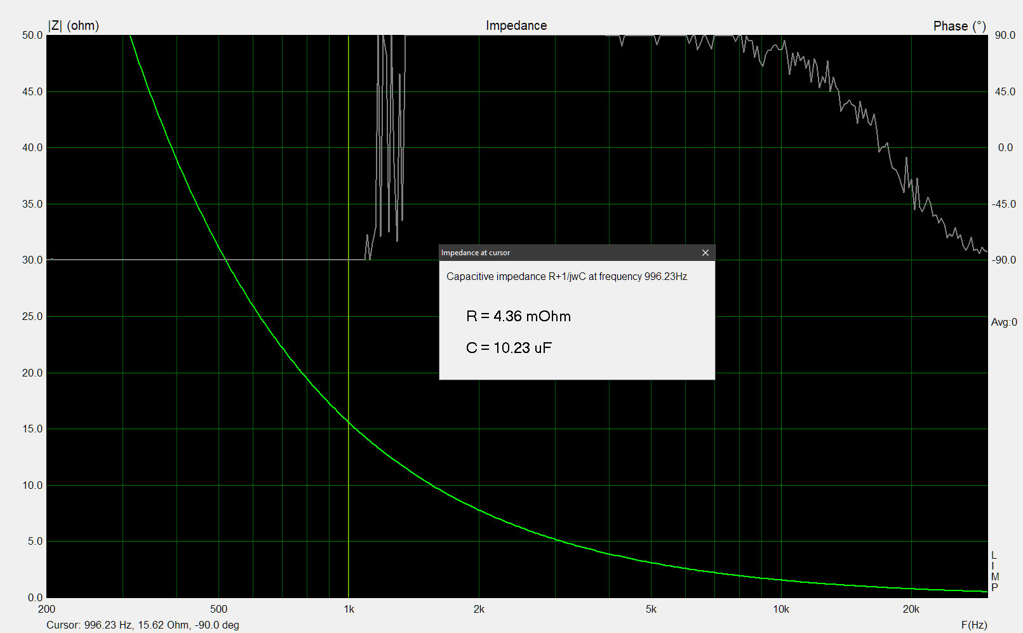Click the Capacitive impedance description text

[566, 277]
